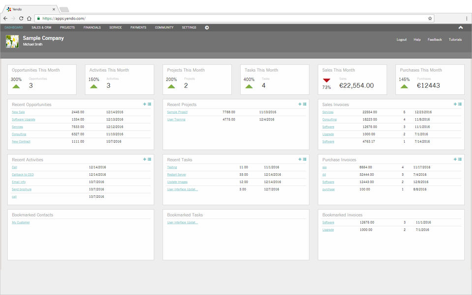Image resolution: width=472 pixels, height=295 pixels.
Task: Open the Sample Project link
Action: (177, 112)
